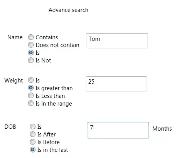Click the Name field label
This screenshot has width=177, height=158.
15,37
